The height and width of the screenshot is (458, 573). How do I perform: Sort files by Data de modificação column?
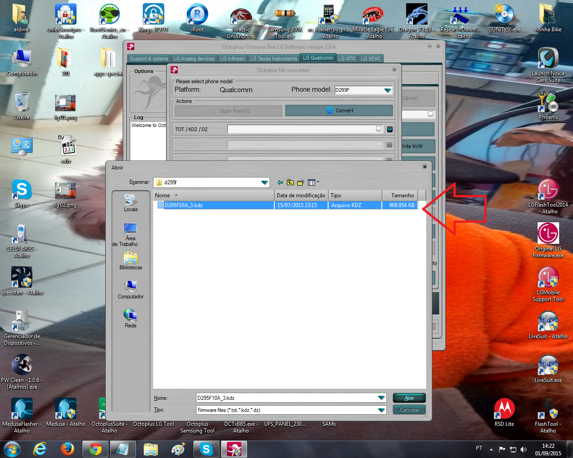301,195
